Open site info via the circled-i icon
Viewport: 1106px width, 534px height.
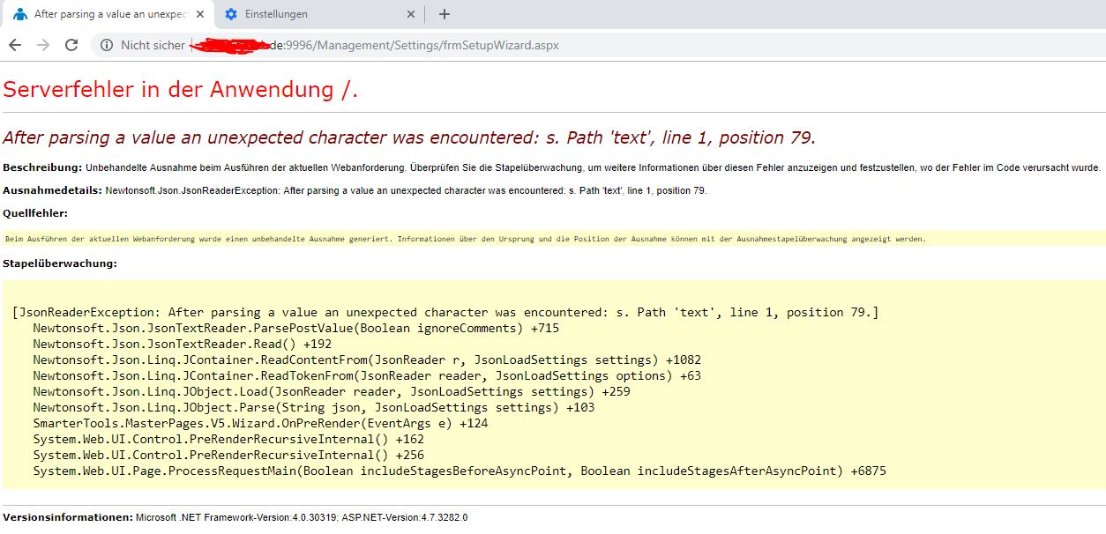(107, 45)
